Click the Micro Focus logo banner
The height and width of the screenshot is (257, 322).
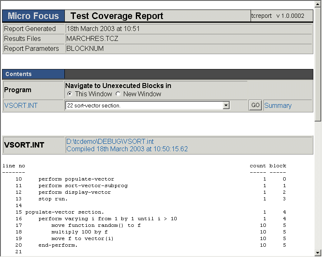click(33, 16)
